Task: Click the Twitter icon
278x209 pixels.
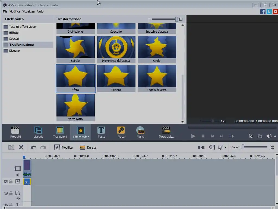Action: click(x=269, y=11)
